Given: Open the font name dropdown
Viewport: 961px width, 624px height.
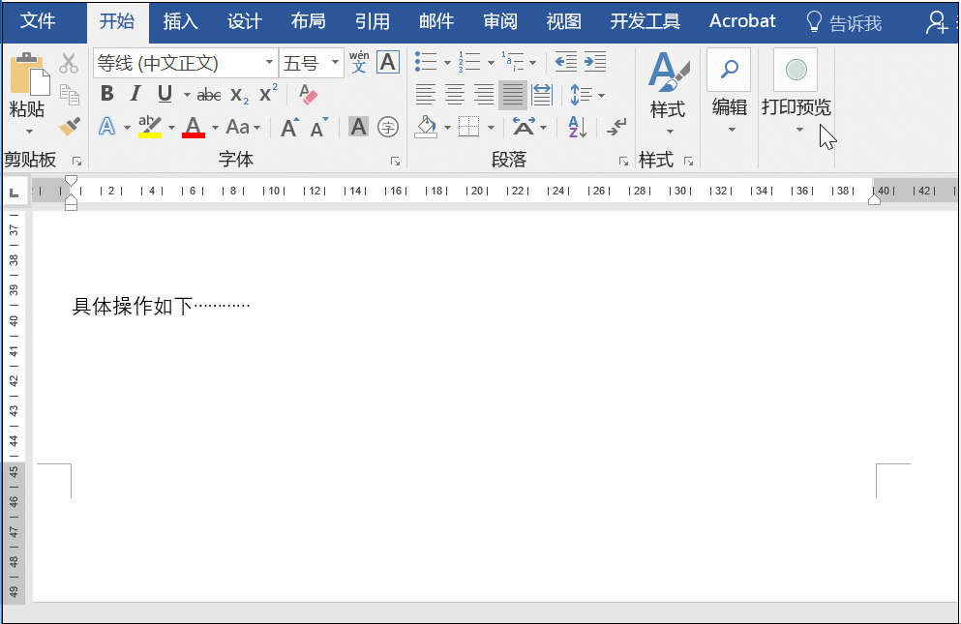Looking at the screenshot, I should (269, 64).
